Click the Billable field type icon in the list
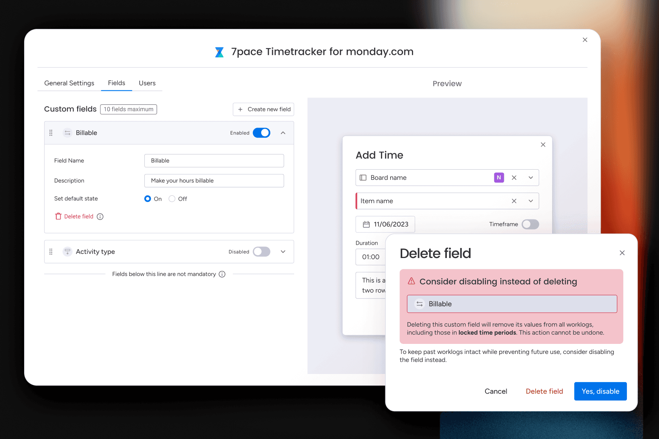 (x=68, y=133)
